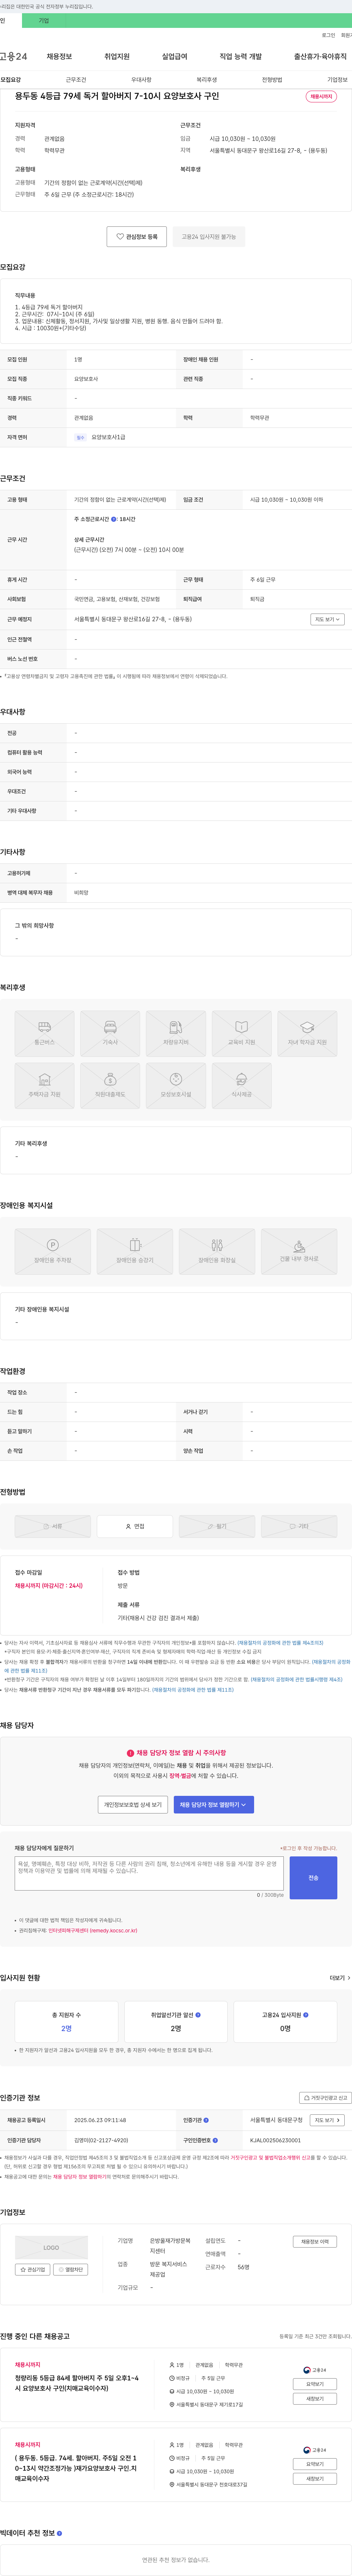This screenshot has height=2576, width=352.
Task: Click the 로그인 link at top
Action: 328,35
